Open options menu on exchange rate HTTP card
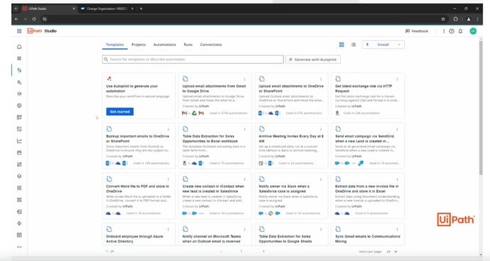 coord(397,79)
